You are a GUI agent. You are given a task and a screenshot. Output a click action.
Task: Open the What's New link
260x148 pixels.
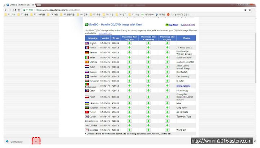tap(188, 25)
